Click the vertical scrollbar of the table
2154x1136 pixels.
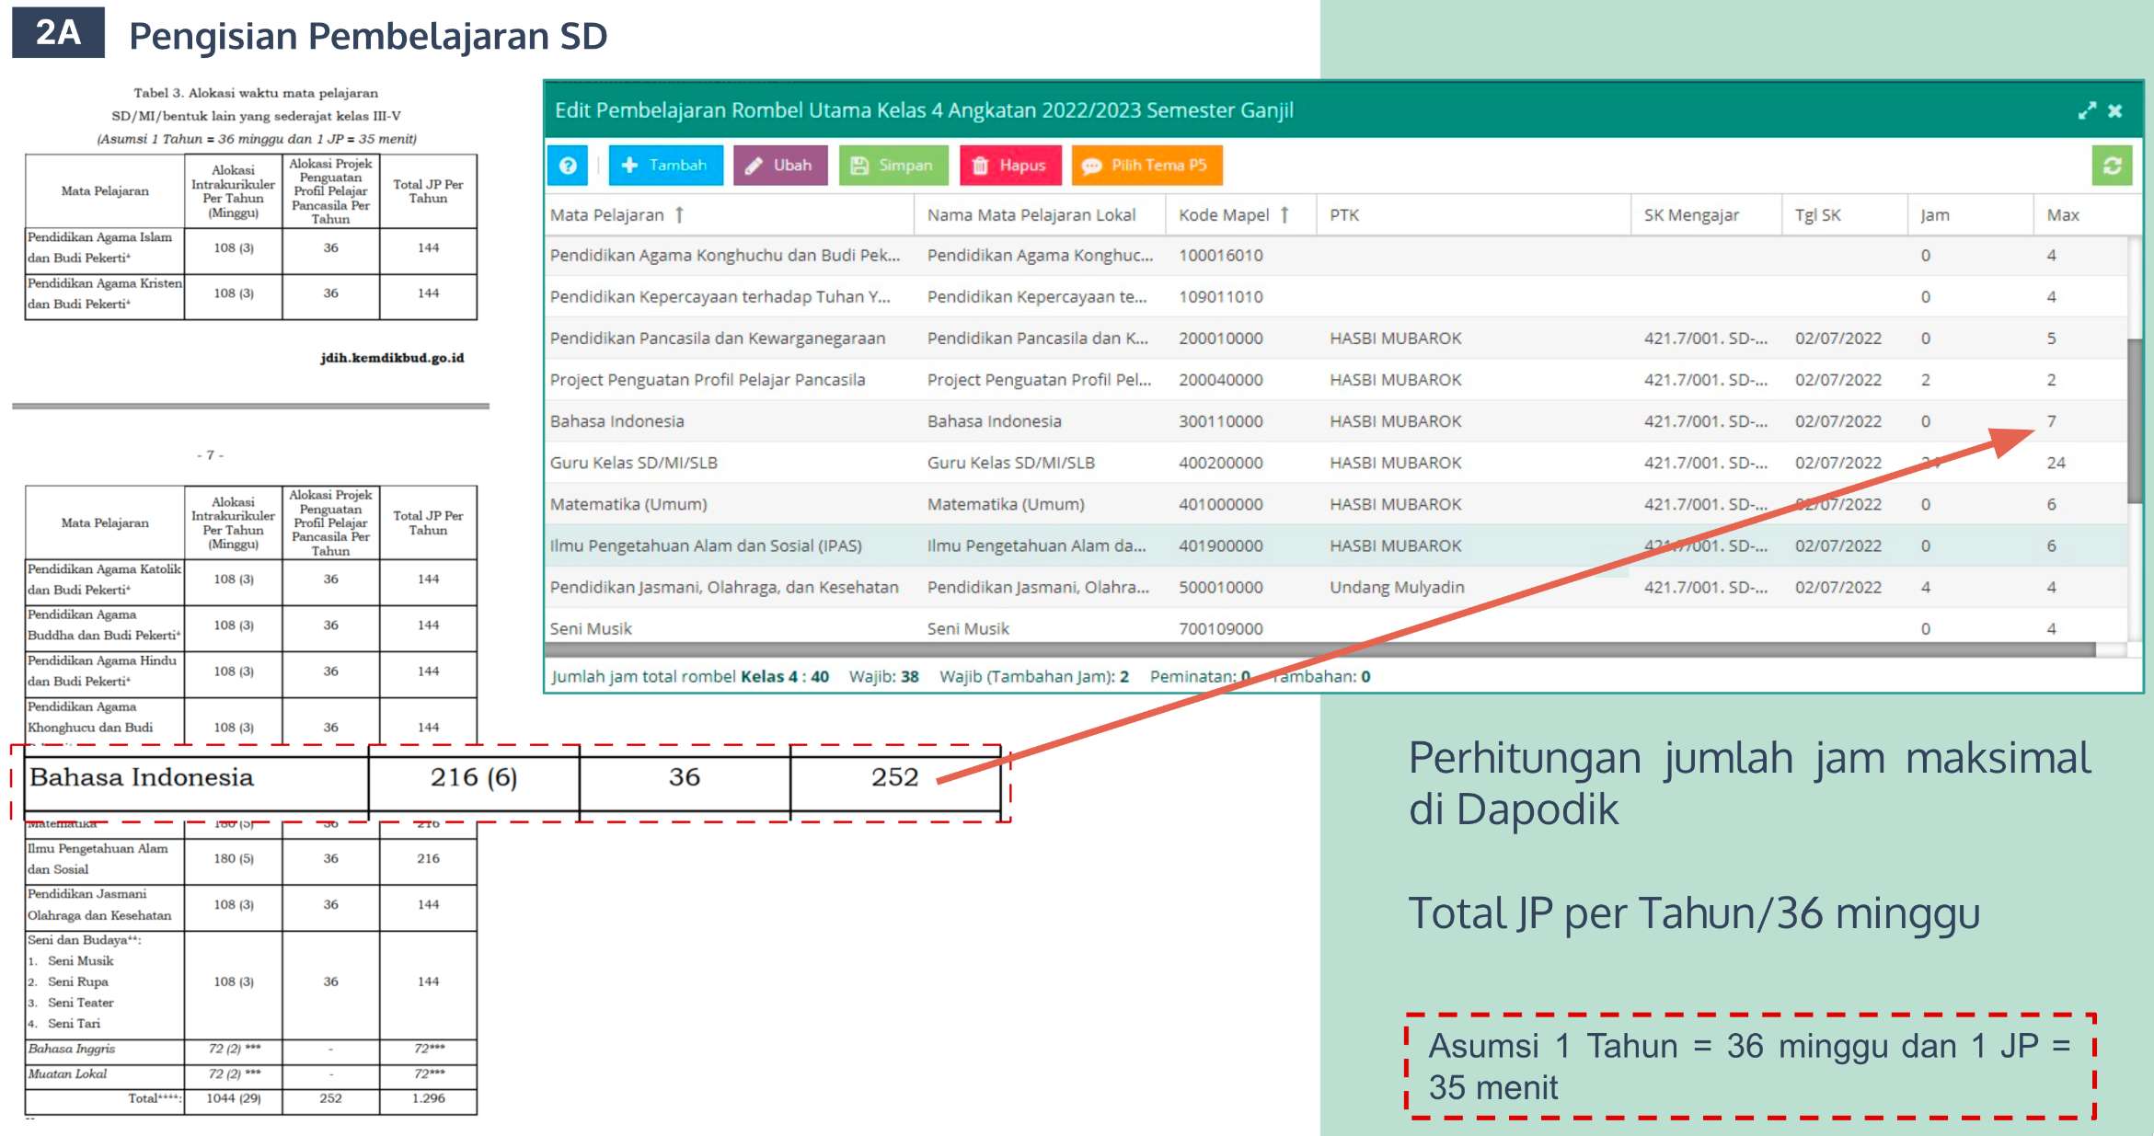pyautogui.click(x=2135, y=423)
